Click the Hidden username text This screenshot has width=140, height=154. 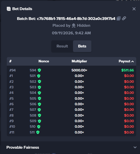84,25
